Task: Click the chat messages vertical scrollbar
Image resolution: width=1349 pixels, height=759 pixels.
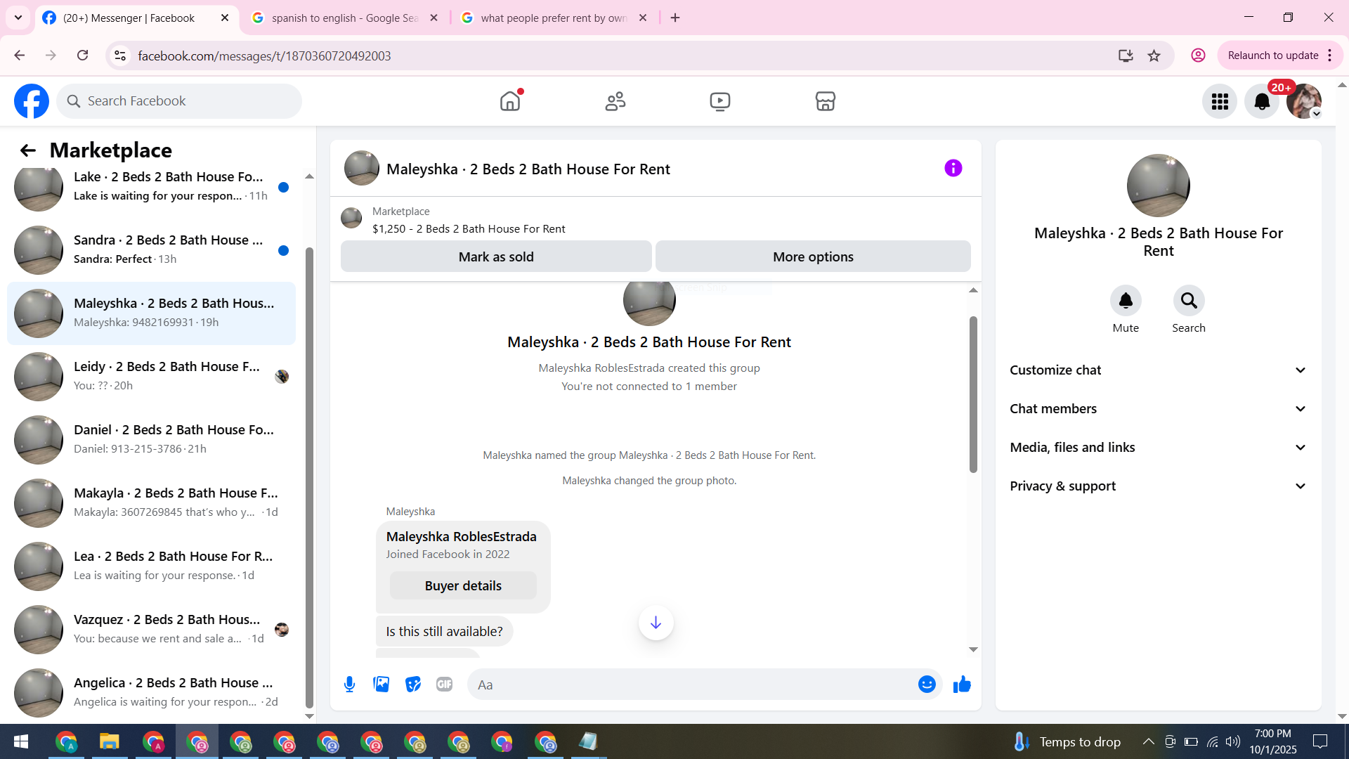Action: point(973,394)
